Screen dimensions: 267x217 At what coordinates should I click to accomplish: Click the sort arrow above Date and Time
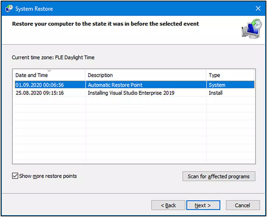tap(49, 71)
